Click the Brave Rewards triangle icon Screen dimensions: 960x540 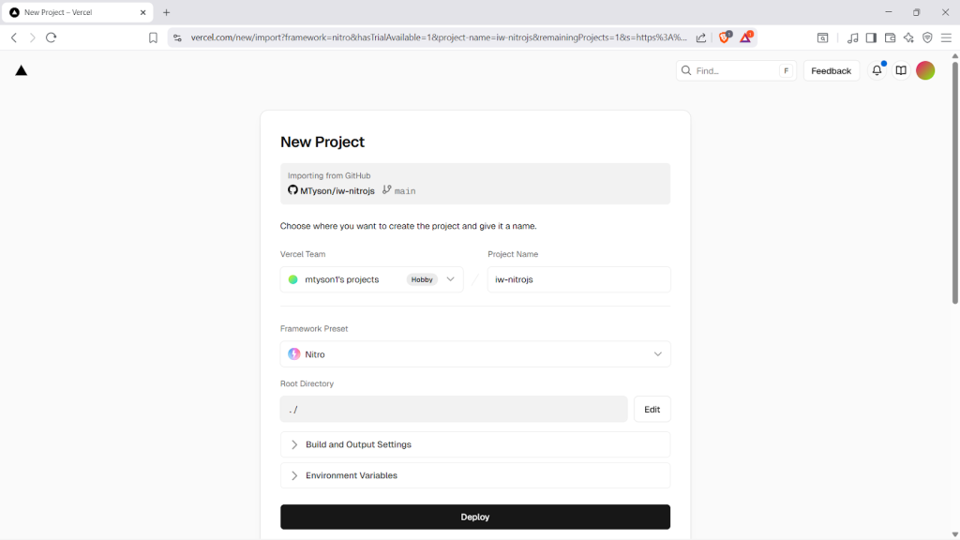(x=746, y=37)
